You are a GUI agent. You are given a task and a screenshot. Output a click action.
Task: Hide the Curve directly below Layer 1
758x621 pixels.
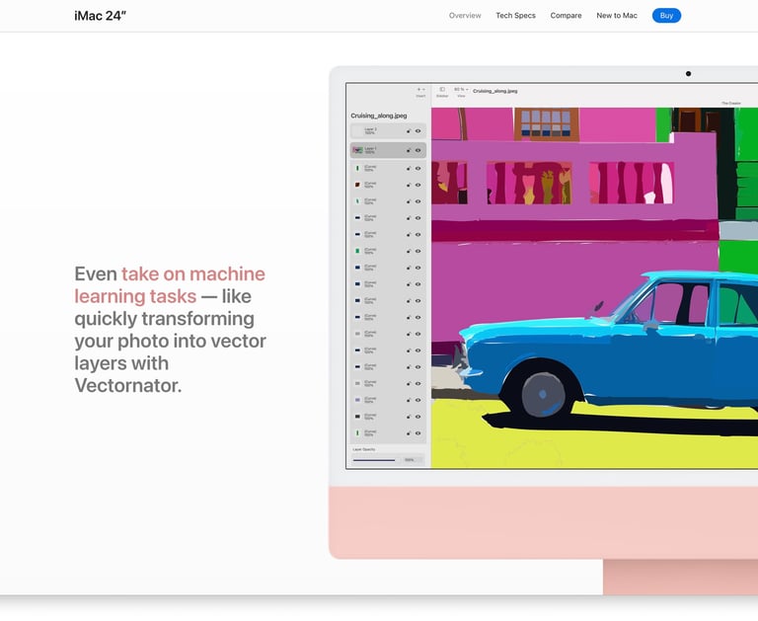[x=418, y=168]
